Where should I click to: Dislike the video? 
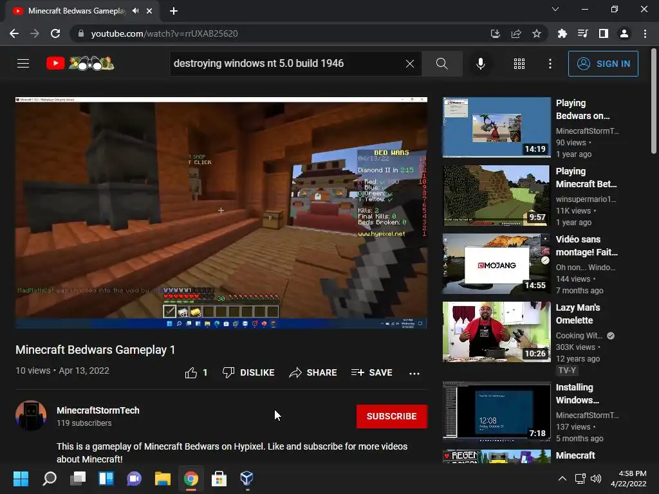click(248, 372)
